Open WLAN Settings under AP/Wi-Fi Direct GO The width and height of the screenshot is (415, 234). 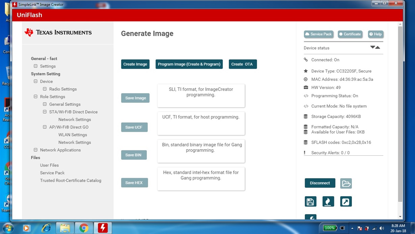(x=73, y=135)
